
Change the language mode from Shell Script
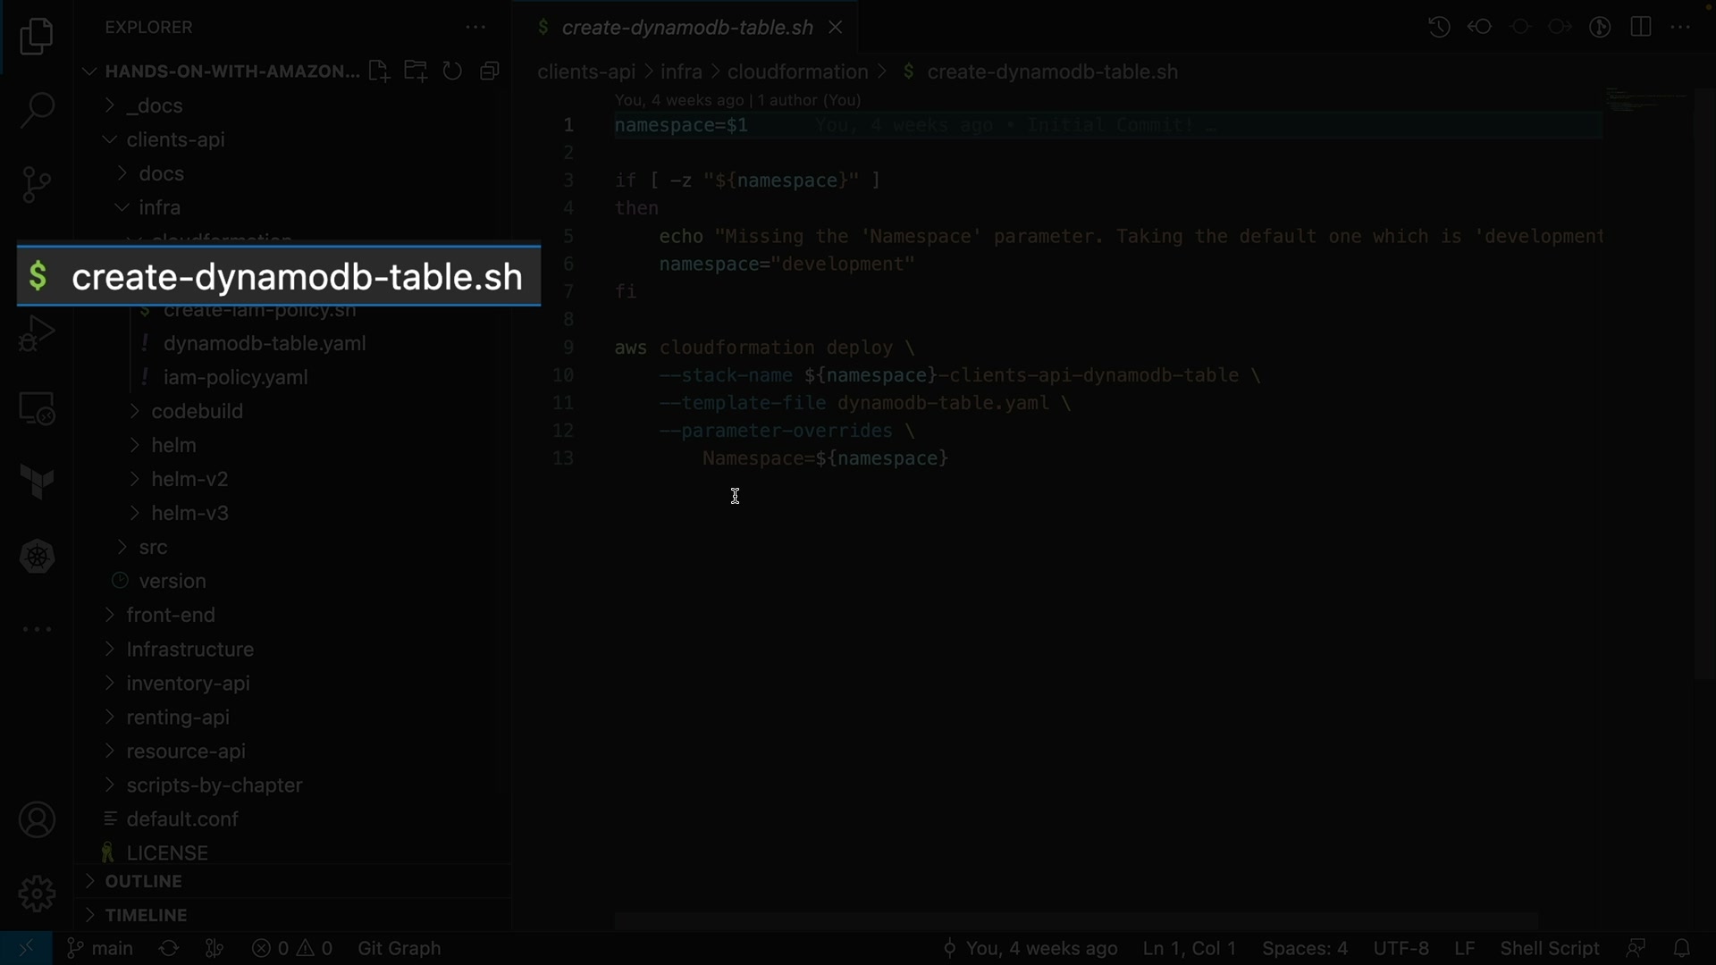tap(1549, 948)
